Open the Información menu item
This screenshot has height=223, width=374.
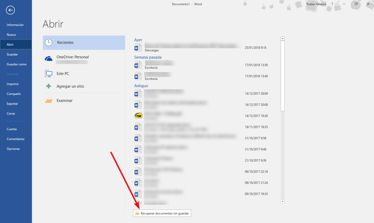(16, 25)
